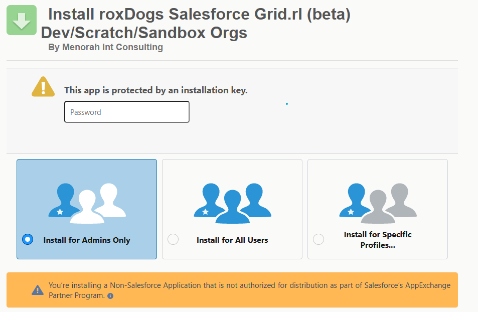Click the white star badge on Admins icon

point(60,212)
